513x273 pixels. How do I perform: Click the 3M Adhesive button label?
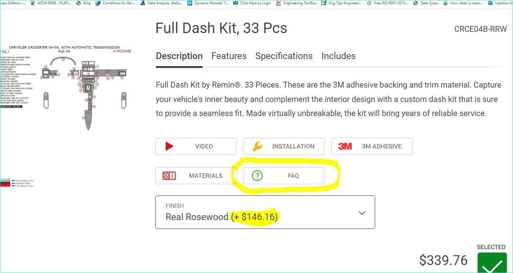[x=382, y=146]
